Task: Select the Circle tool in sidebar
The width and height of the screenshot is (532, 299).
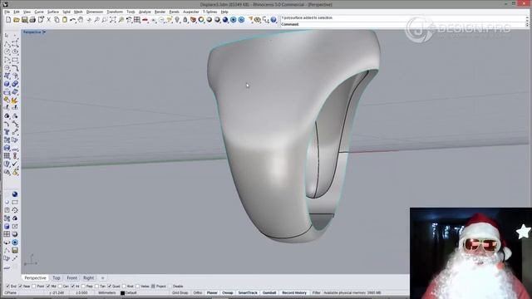Action: [7, 51]
